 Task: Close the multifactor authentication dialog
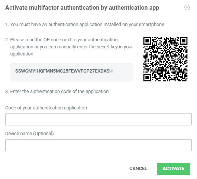click(187, 7)
